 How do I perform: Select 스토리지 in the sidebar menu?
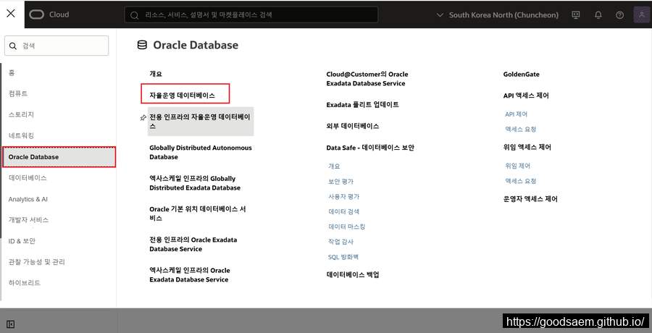point(21,114)
